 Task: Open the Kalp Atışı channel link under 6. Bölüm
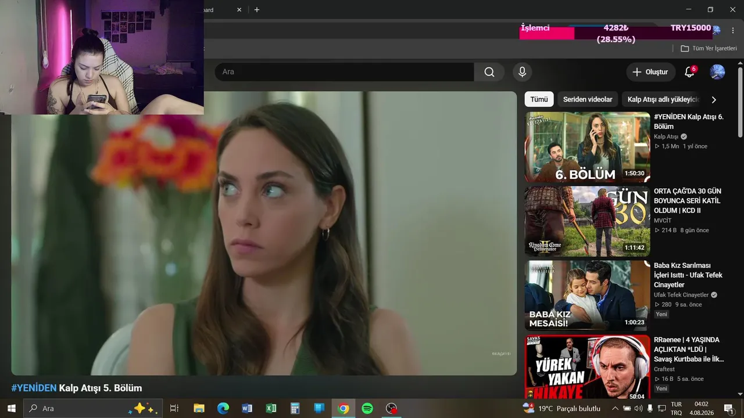[666, 136]
